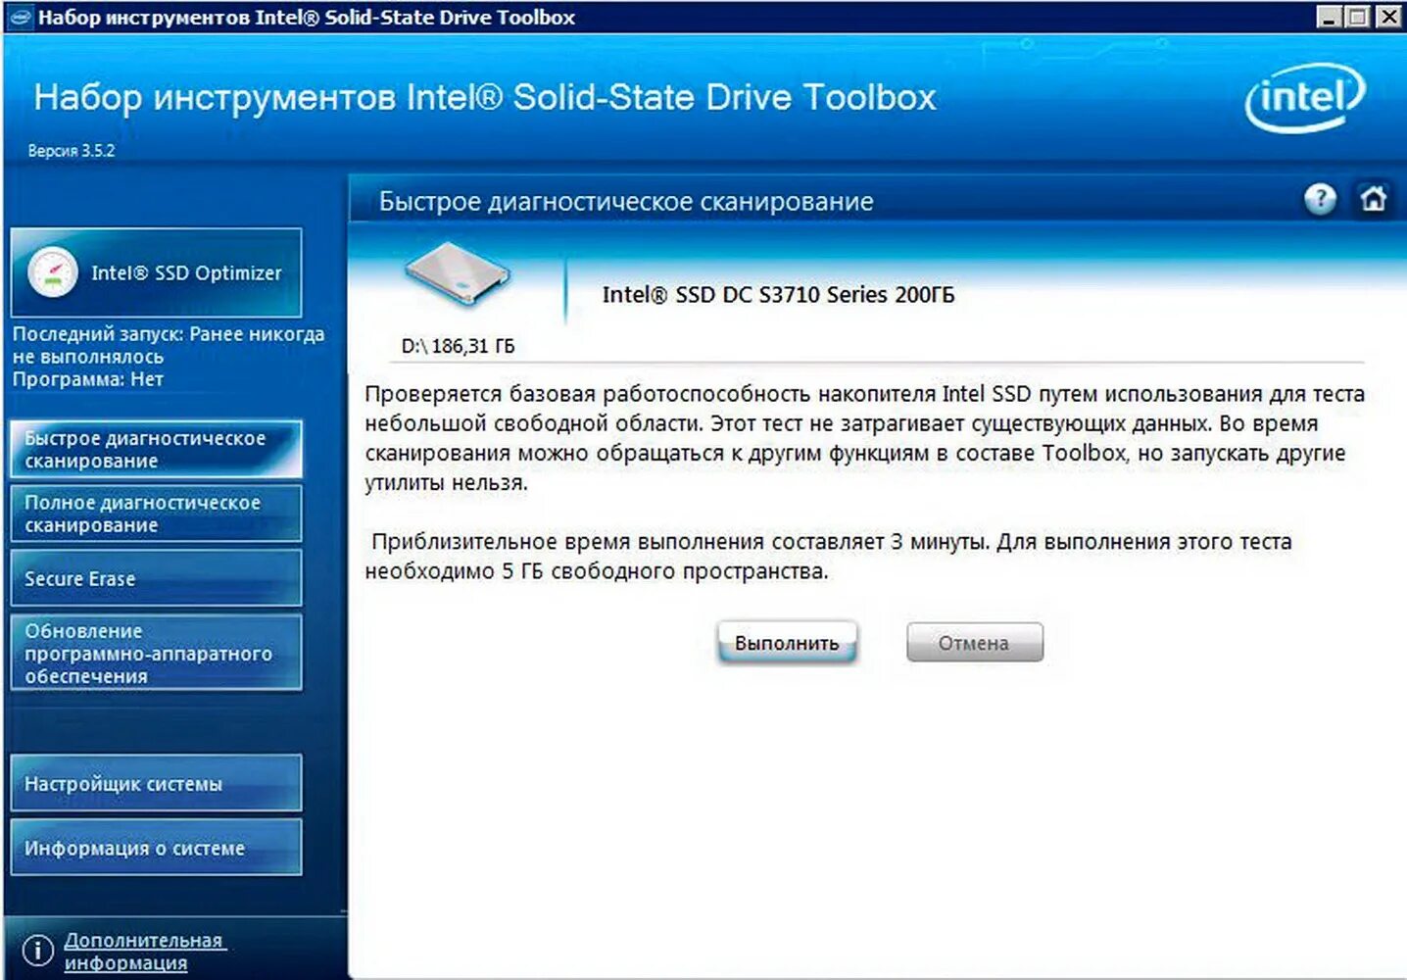Go to home screen icon

[1373, 199]
